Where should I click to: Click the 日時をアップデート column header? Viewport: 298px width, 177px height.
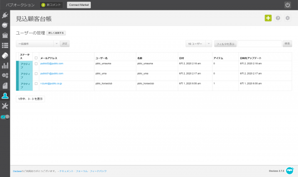coord(251,58)
